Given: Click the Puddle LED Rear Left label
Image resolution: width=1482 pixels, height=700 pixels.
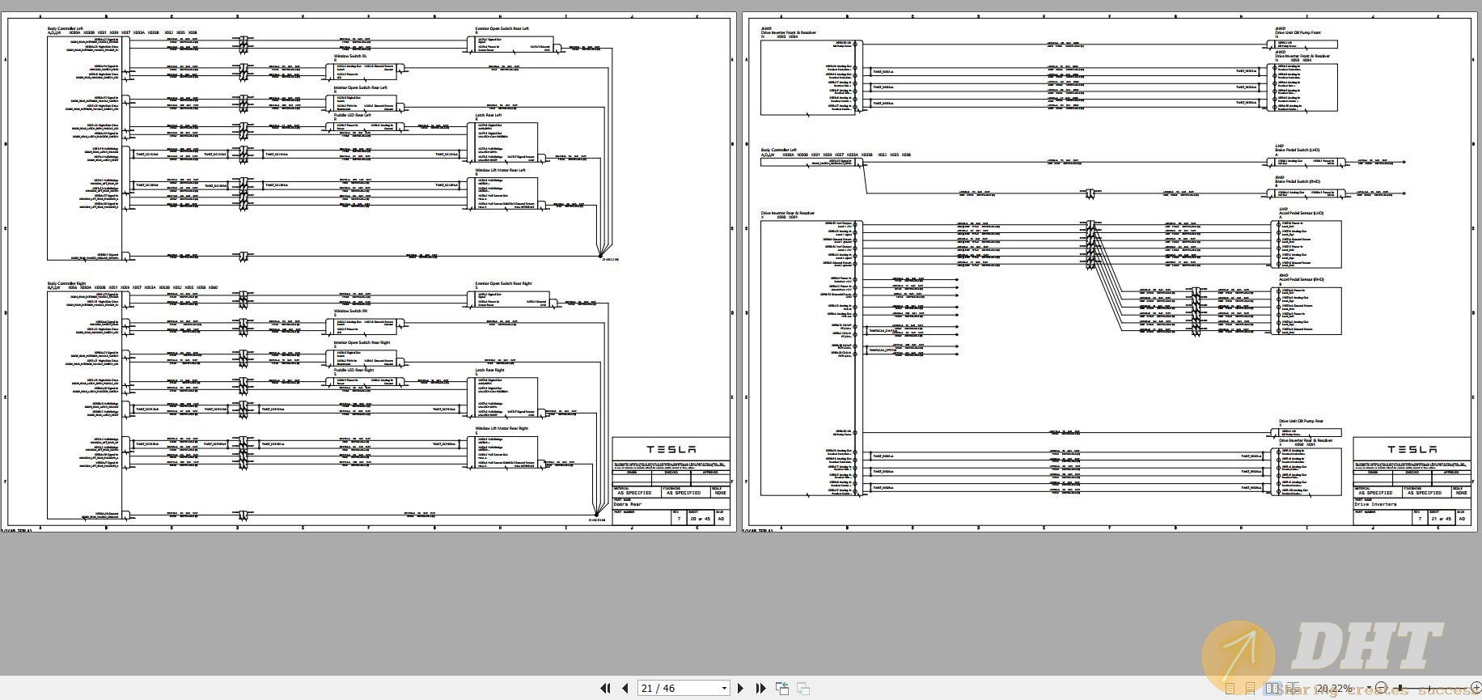Looking at the screenshot, I should (x=353, y=115).
